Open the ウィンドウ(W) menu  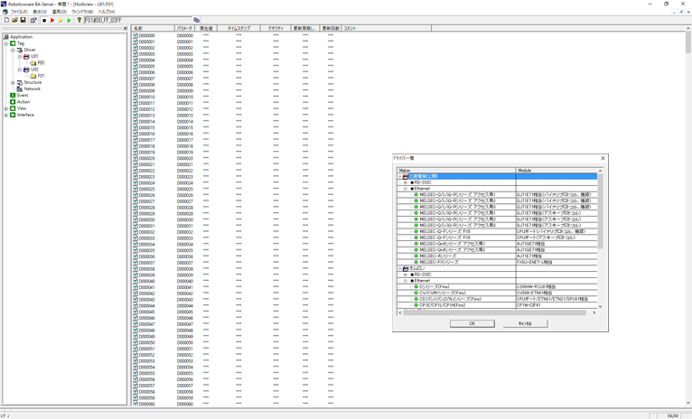82,12
